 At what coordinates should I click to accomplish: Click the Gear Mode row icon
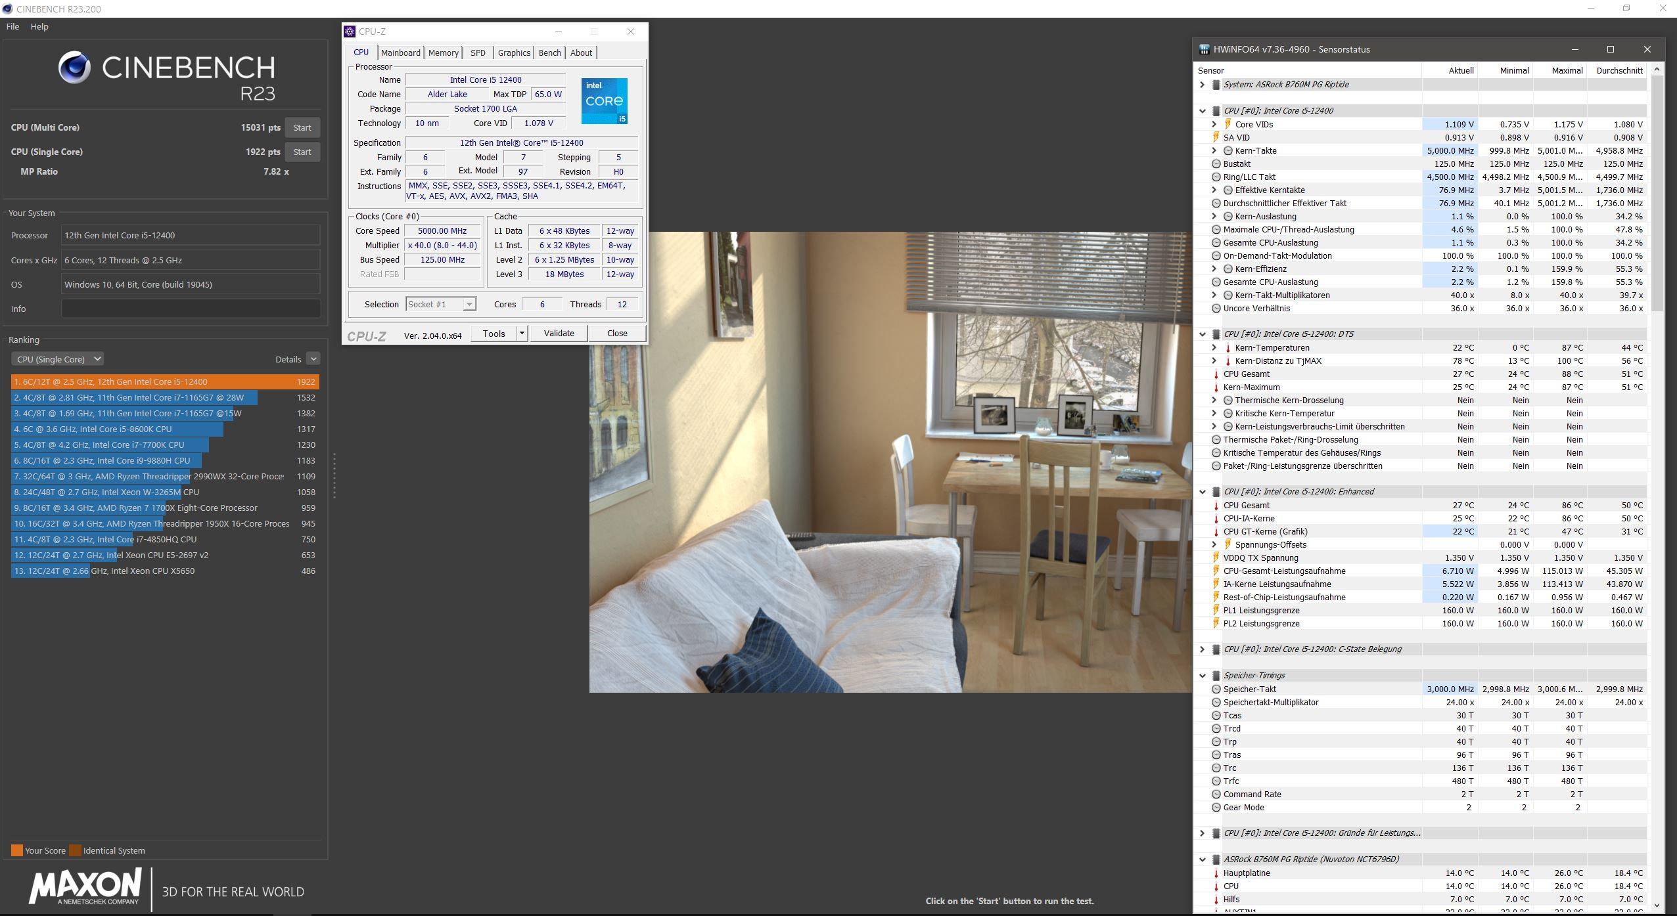pyautogui.click(x=1216, y=807)
